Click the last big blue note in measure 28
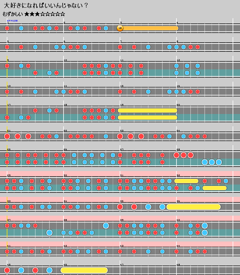 click(219, 162)
